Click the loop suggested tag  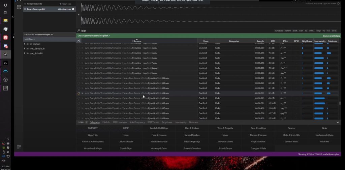[318, 31]
